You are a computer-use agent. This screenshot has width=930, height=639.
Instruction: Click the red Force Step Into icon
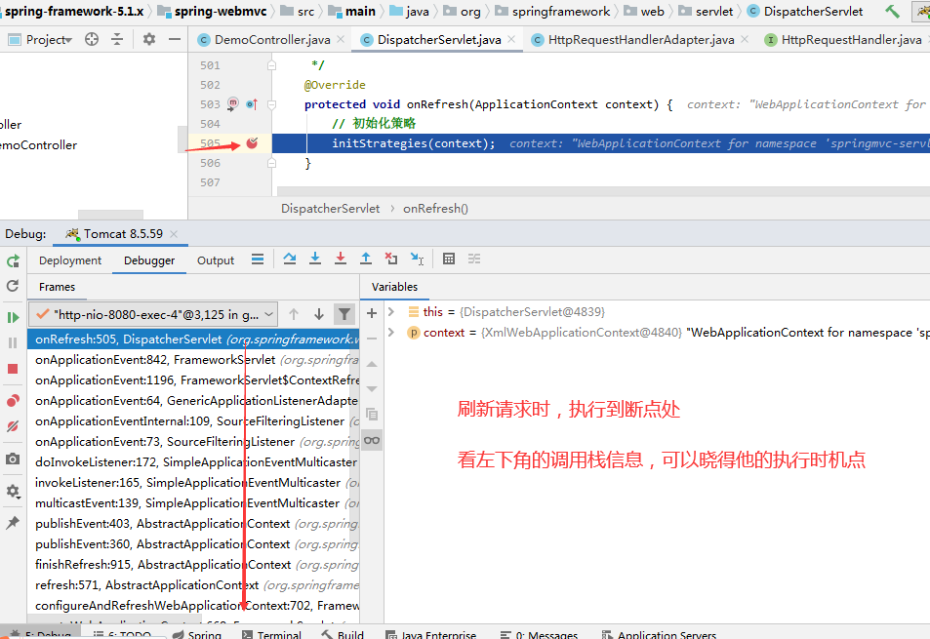pos(341,260)
